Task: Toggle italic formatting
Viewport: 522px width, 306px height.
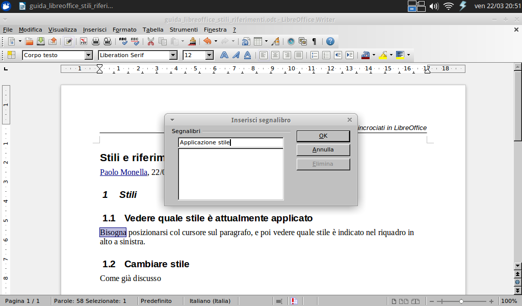Action: pos(236,55)
